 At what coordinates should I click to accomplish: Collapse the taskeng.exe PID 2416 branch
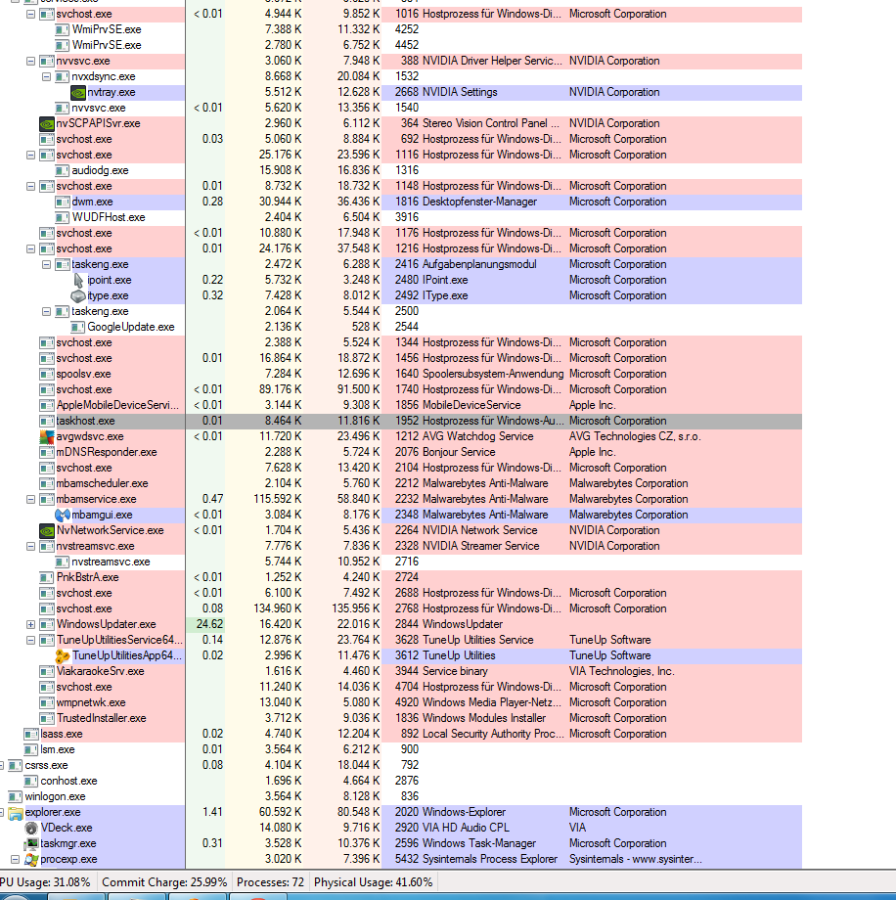47,264
